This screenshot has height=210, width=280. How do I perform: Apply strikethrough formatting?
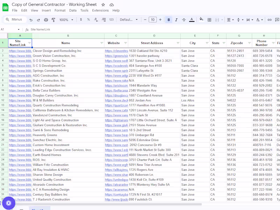184,20
